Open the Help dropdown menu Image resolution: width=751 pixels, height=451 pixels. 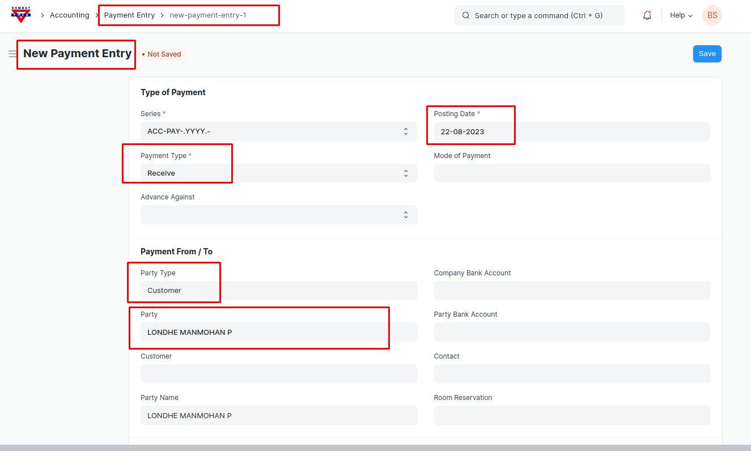(x=681, y=15)
